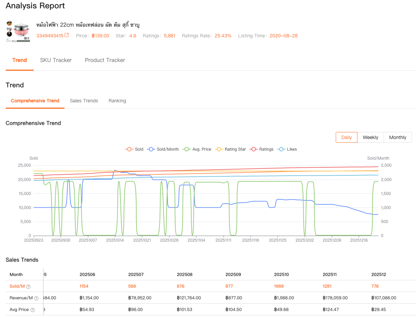Switch chart to Monthly view
The image size is (420, 318).
coord(398,137)
